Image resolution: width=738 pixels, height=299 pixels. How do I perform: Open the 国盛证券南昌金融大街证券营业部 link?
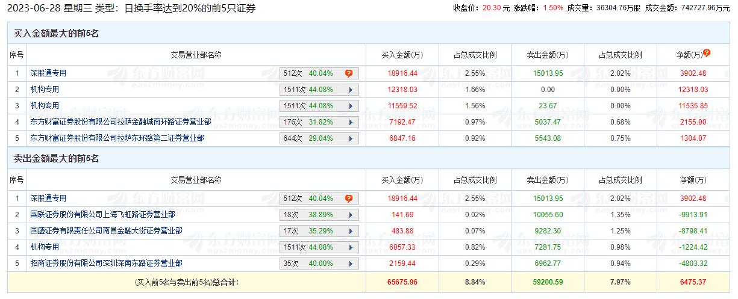pos(106,231)
